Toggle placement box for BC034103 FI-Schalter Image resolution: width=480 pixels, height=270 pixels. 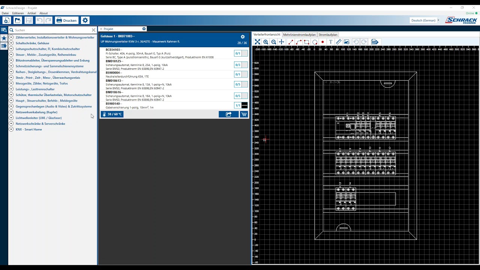[x=244, y=54]
